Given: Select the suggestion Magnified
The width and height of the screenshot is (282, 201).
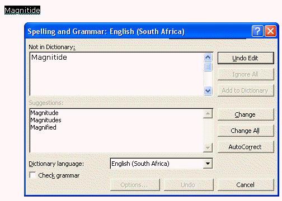Looking at the screenshot, I should 43,127.
